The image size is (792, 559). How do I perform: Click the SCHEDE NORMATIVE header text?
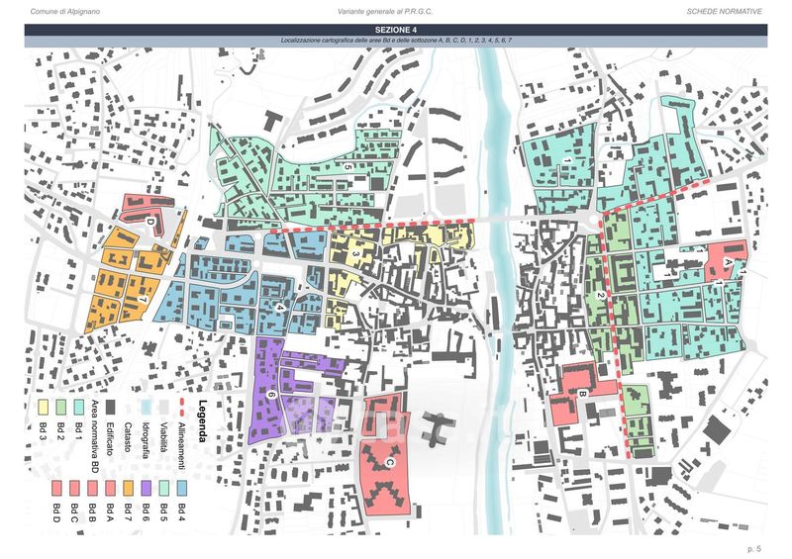point(725,10)
